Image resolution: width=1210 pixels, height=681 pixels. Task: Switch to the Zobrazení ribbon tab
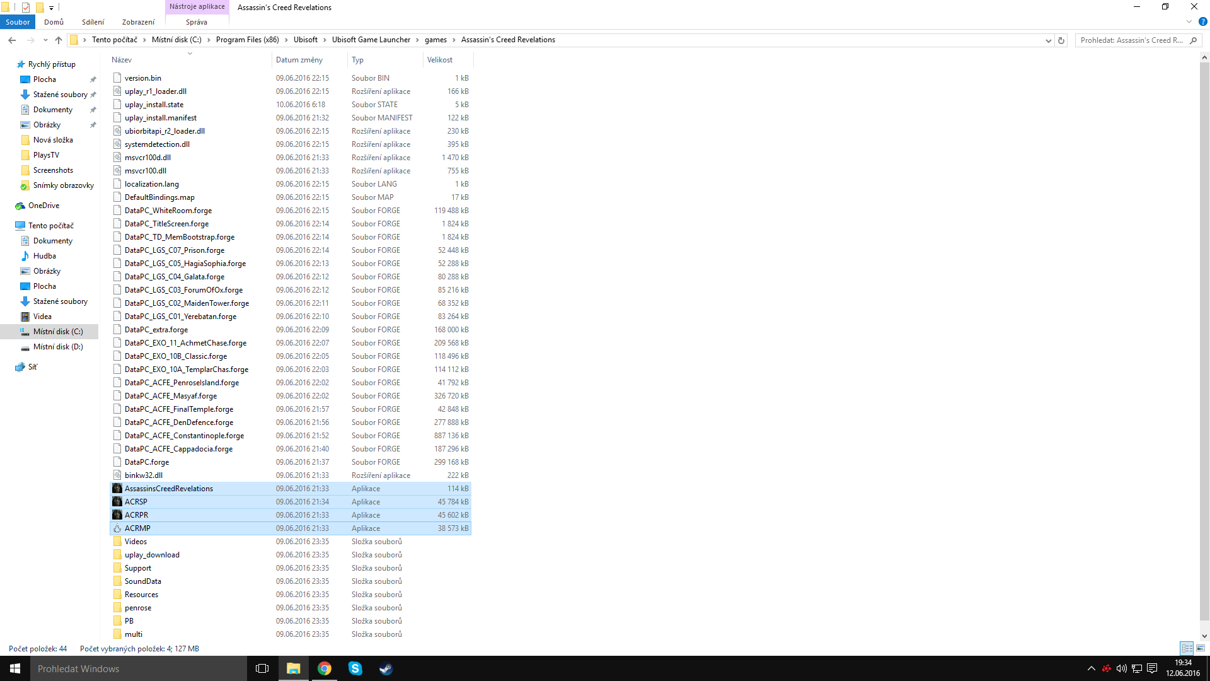pos(138,22)
